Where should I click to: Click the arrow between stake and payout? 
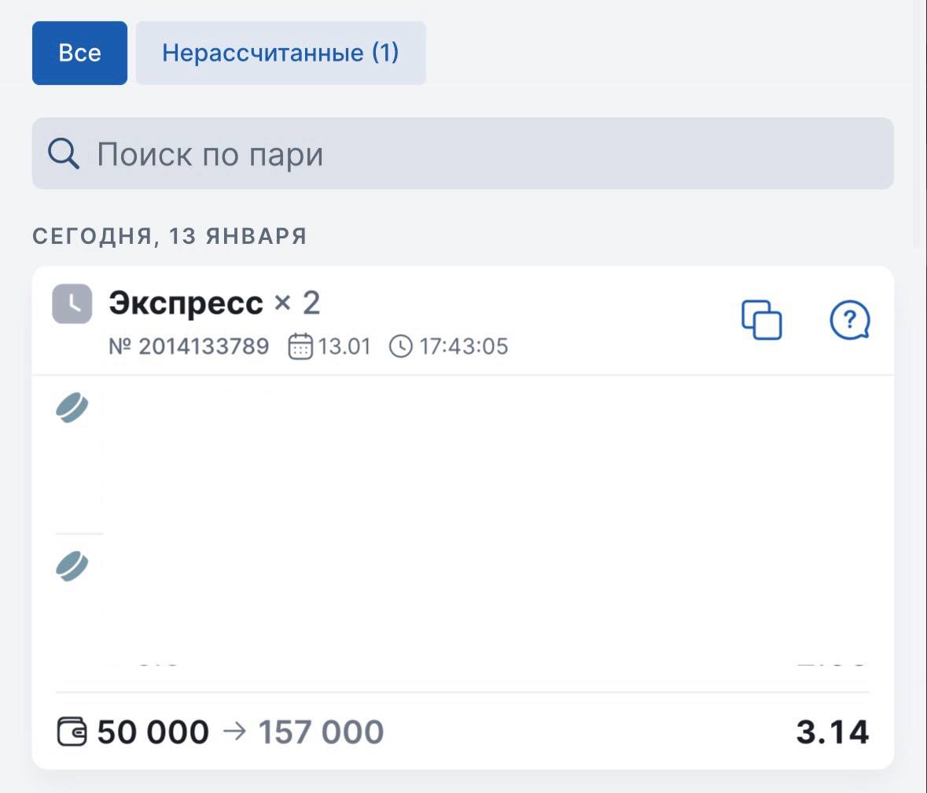point(234,732)
